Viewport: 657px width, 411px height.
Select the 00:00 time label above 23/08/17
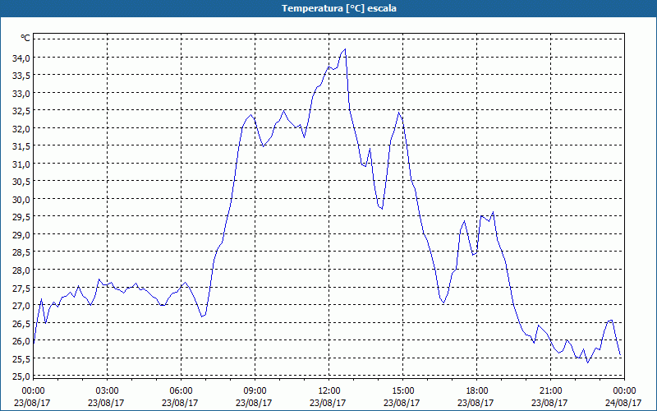click(33, 391)
